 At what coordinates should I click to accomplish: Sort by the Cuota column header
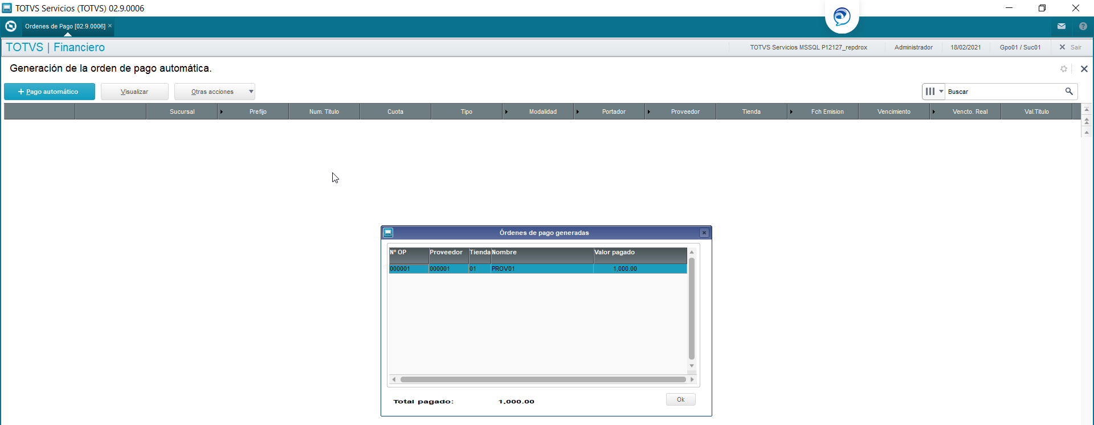tap(395, 112)
